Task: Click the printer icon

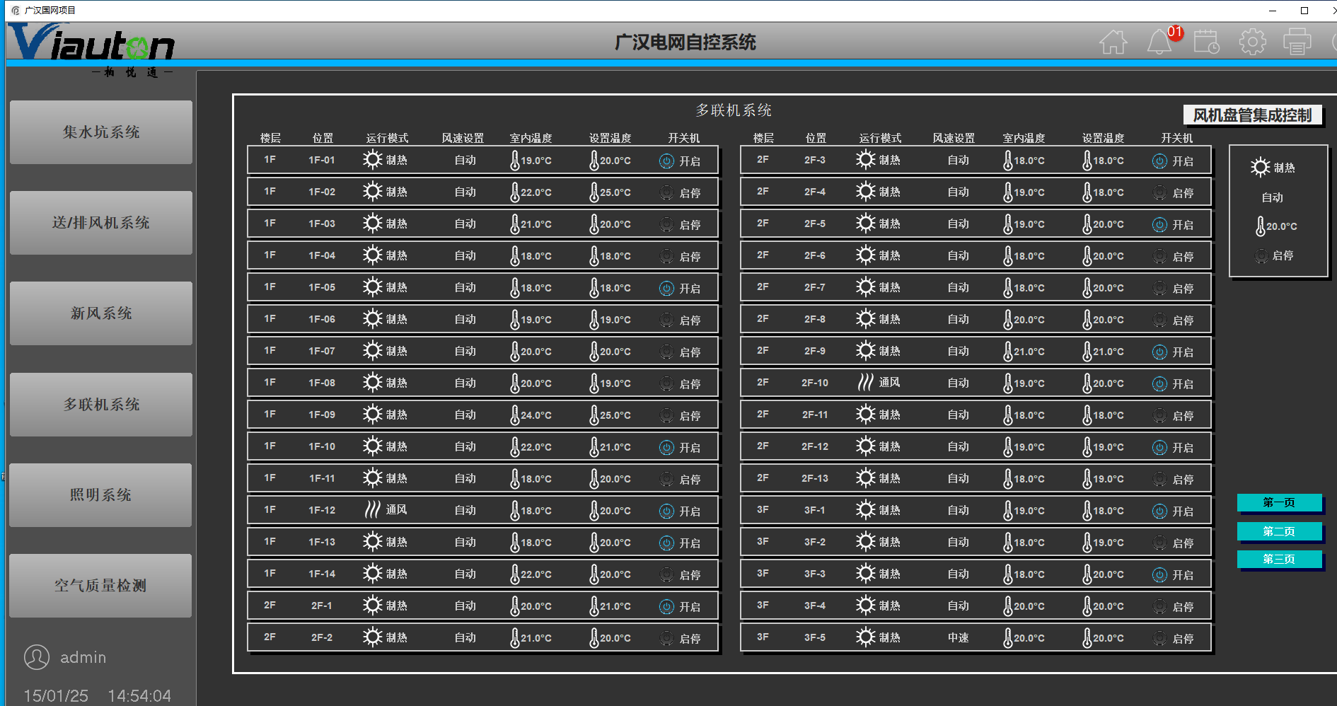Action: pos(1297,42)
